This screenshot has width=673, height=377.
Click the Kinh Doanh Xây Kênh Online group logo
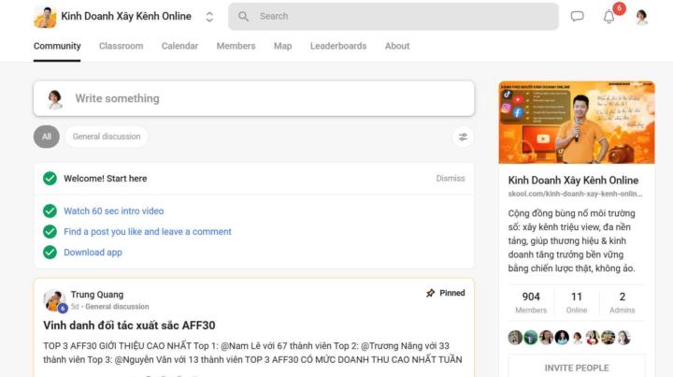45,17
